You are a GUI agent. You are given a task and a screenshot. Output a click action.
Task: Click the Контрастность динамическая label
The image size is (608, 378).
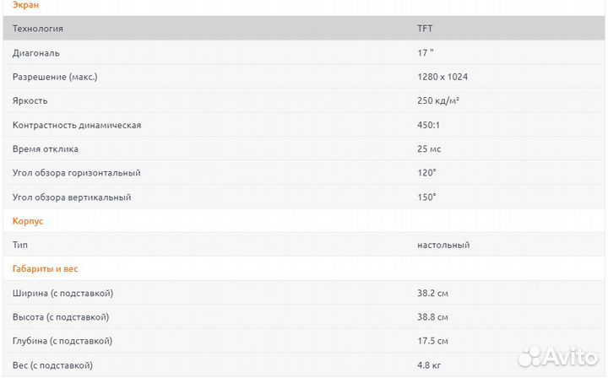pos(77,125)
